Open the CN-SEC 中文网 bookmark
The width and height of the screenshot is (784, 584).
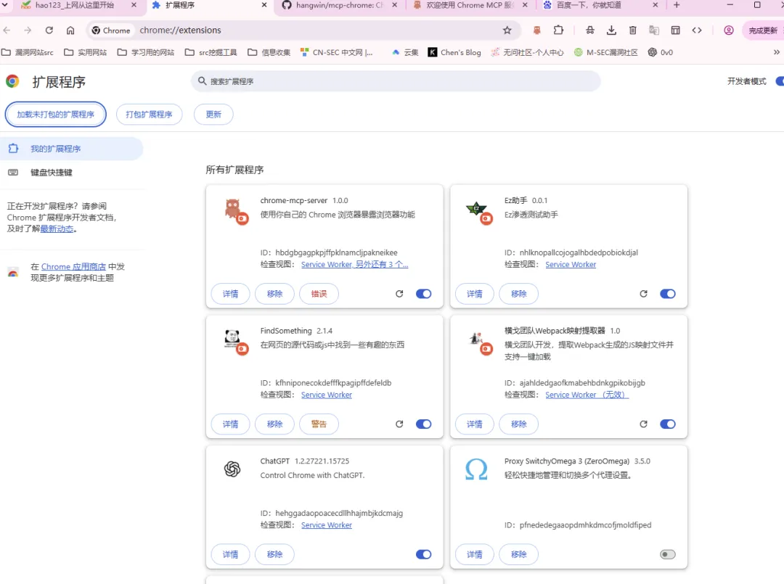(337, 52)
